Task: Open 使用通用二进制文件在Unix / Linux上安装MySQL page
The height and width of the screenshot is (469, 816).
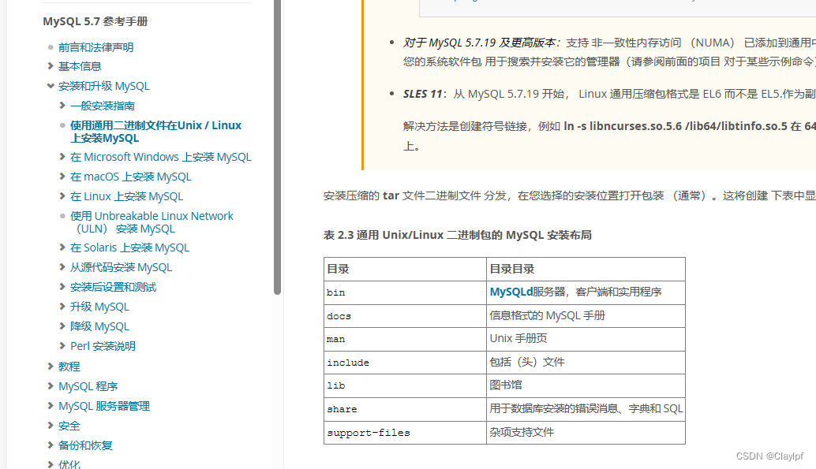Action: coord(155,132)
